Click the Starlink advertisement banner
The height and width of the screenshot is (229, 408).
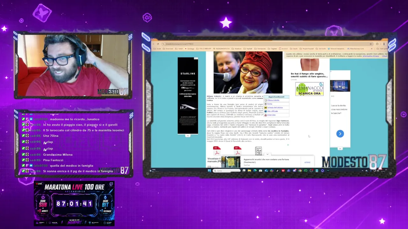(188, 96)
